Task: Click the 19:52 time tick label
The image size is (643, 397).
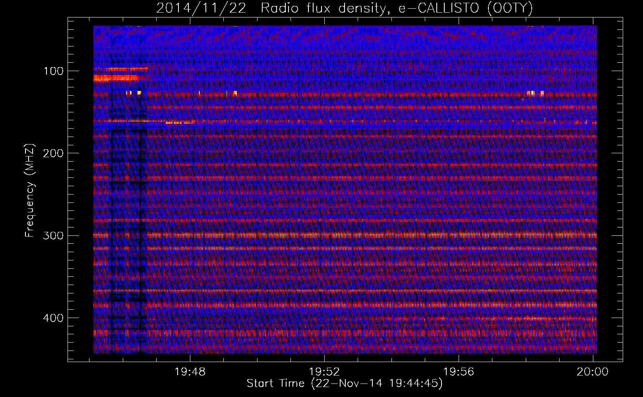Action: tap(325, 372)
